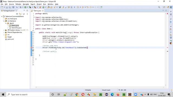Click the error marker on line 19
This screenshot has height=97, width=173.
click(x=31, y=48)
